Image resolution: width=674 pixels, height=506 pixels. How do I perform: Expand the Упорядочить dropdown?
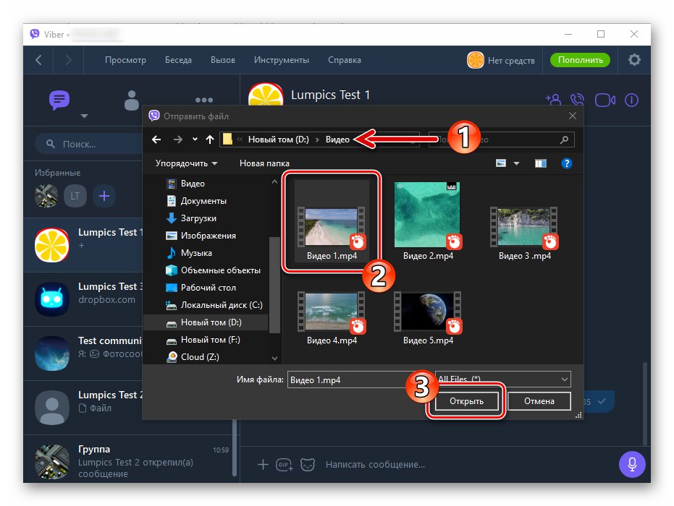tap(186, 163)
